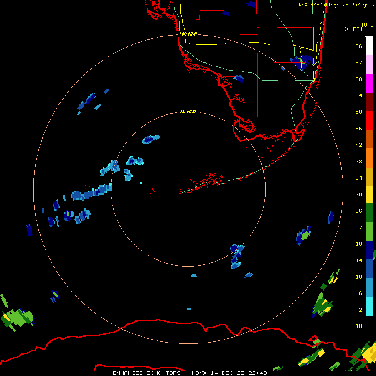Click legend value "50"
The width and height of the screenshot is (376, 376).
pos(359,112)
